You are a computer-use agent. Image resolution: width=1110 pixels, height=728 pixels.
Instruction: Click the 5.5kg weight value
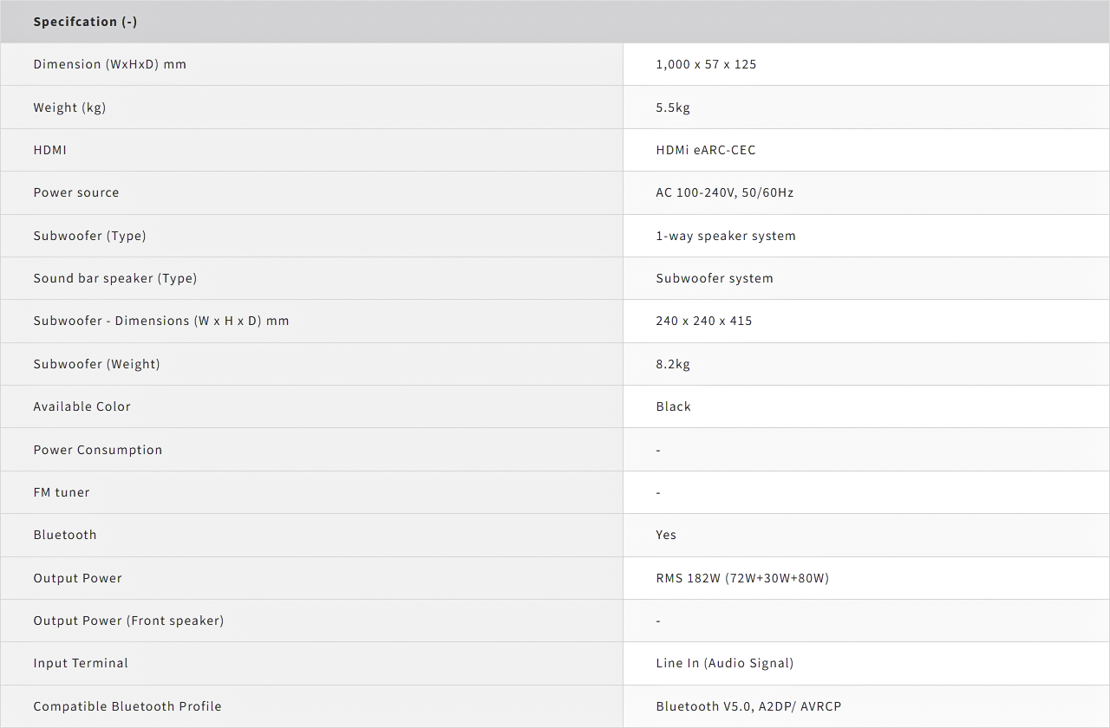pyautogui.click(x=673, y=107)
